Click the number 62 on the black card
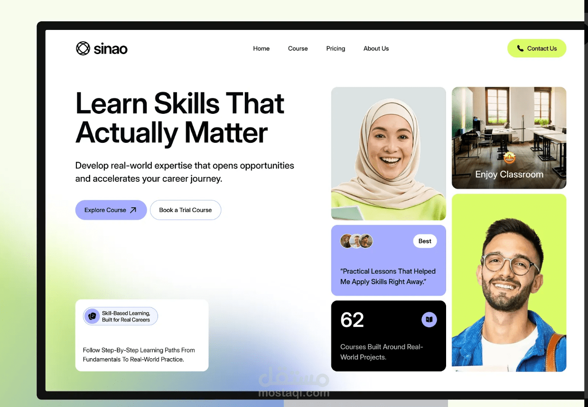This screenshot has height=407, width=588. pyautogui.click(x=352, y=320)
